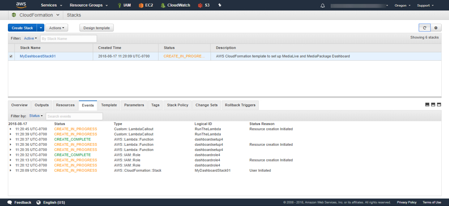Expand the 11:20:35 event row
Screen dimensions: 449x206
click(10, 150)
